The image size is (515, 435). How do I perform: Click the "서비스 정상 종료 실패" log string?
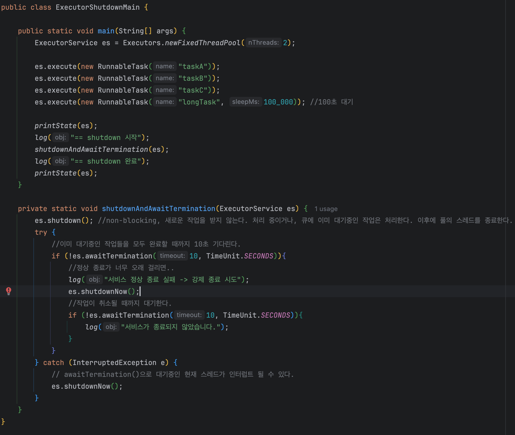coord(173,280)
